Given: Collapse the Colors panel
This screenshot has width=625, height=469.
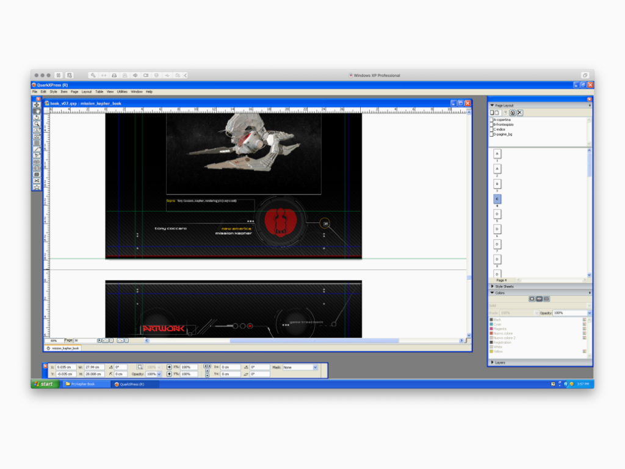Looking at the screenshot, I should [492, 293].
